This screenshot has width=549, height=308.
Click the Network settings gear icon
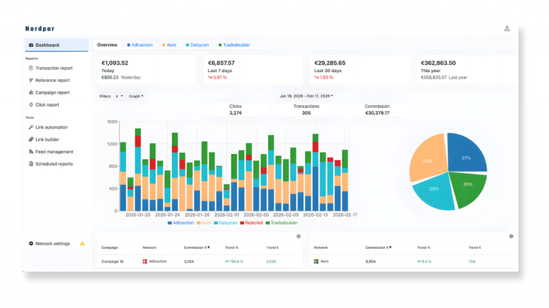tap(31, 244)
